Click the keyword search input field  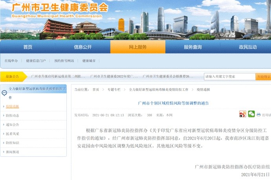[x=230, y=76]
